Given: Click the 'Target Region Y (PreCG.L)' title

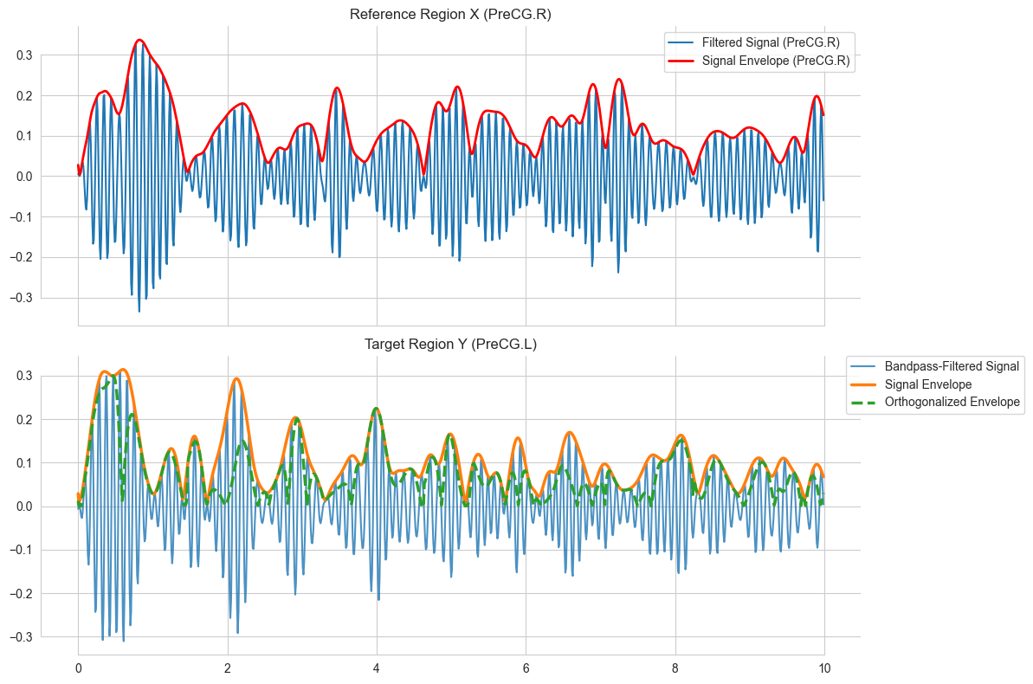Looking at the screenshot, I should (x=450, y=344).
